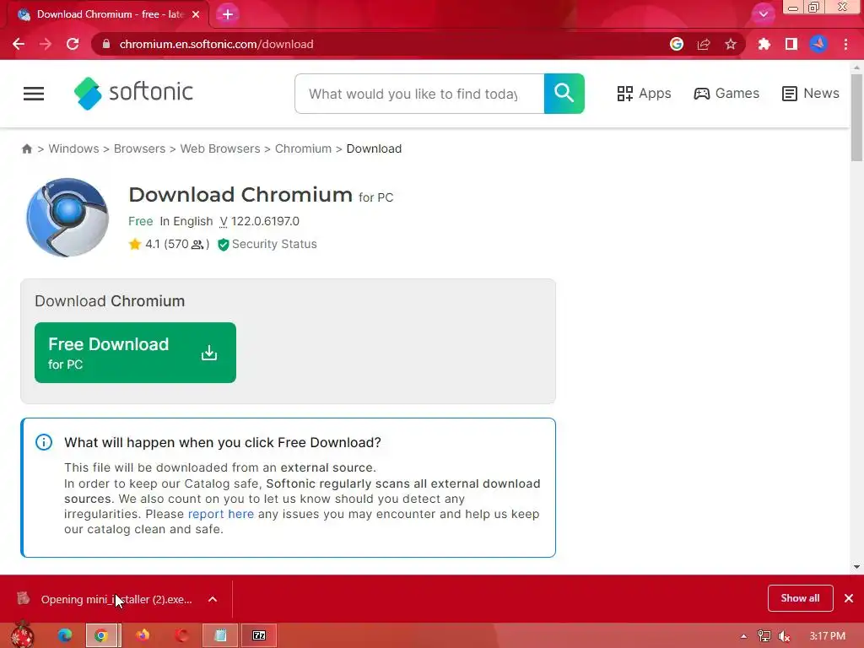Follow the 'report here' link
The width and height of the screenshot is (864, 648).
[x=221, y=514]
